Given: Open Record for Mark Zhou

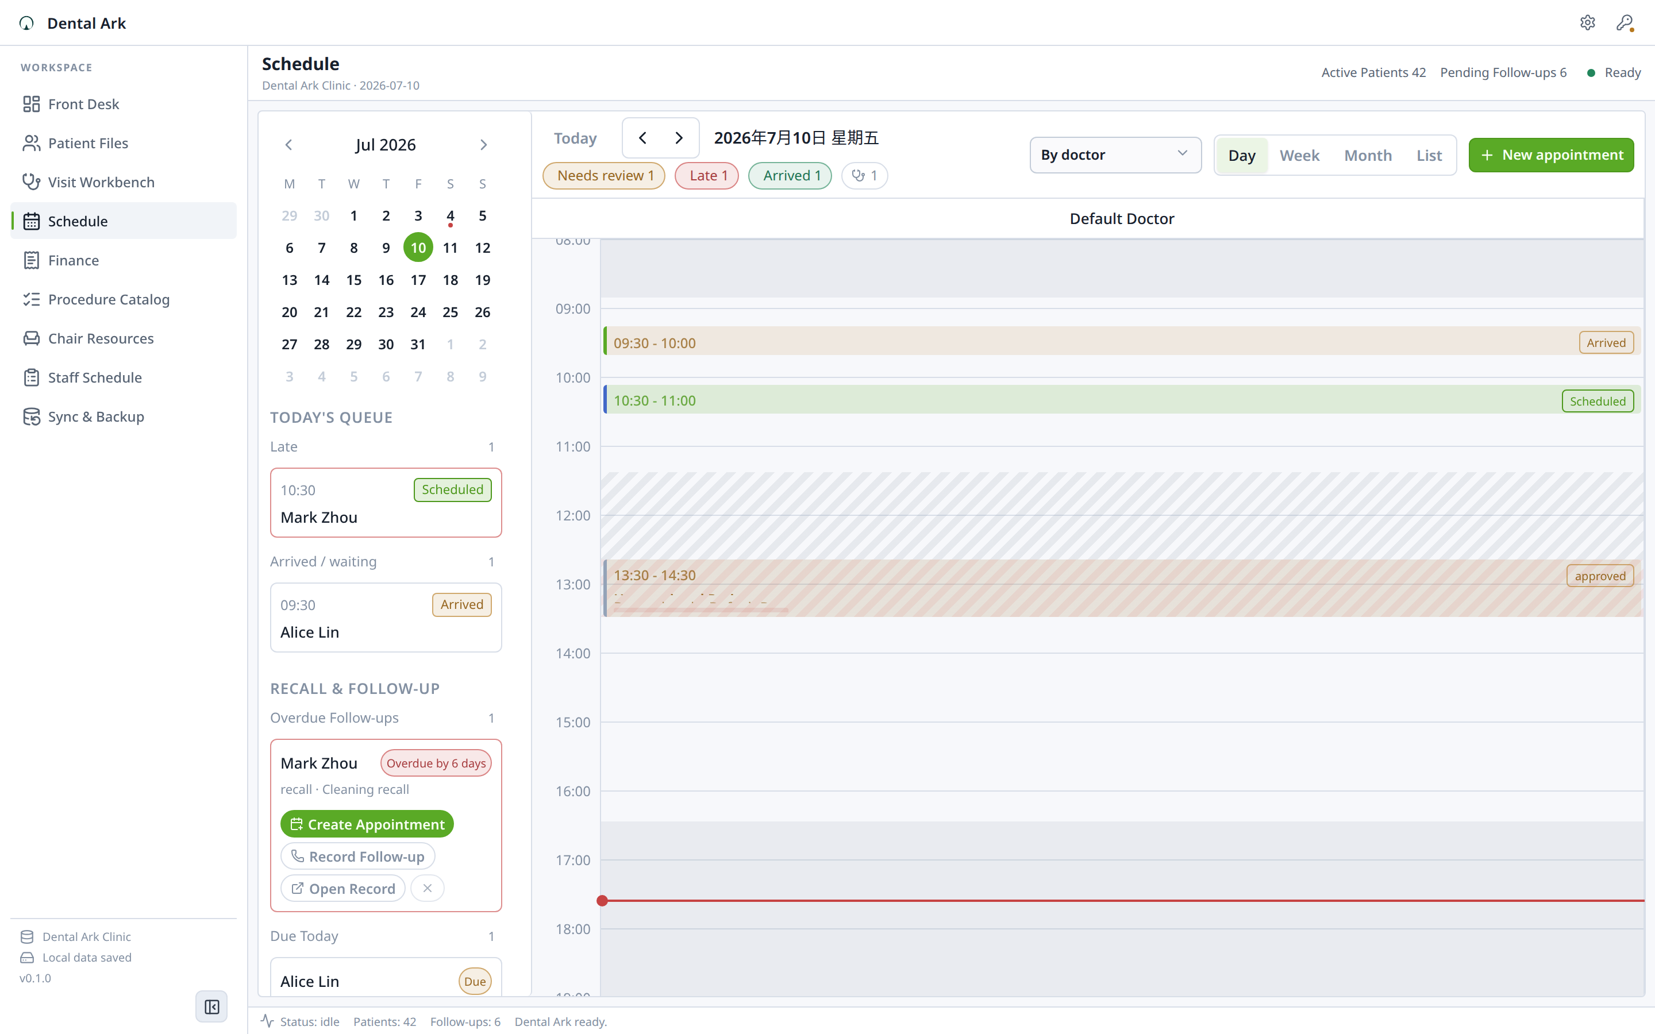Looking at the screenshot, I should coord(343,888).
